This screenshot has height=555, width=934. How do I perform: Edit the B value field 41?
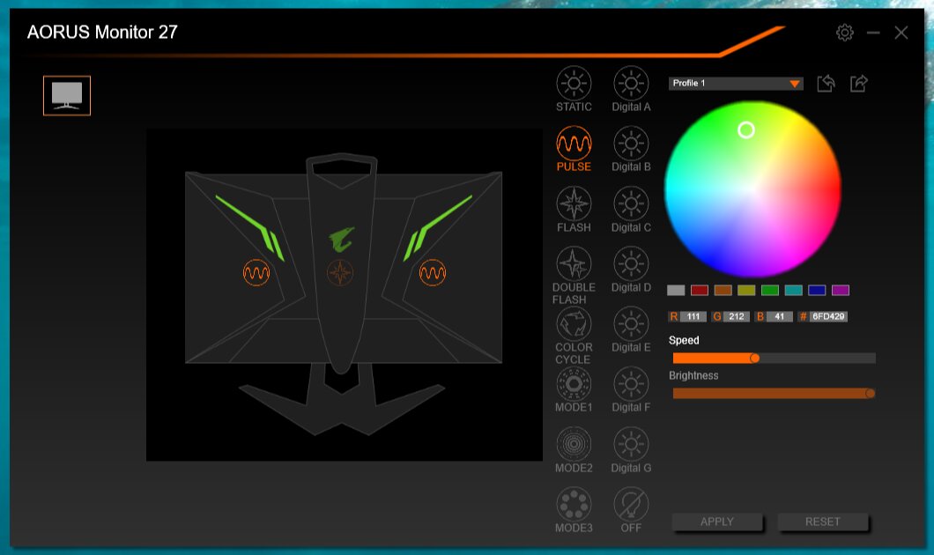[779, 316]
